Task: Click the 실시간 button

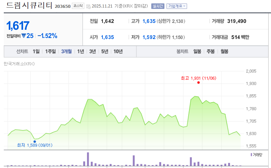Action: tap(158, 6)
